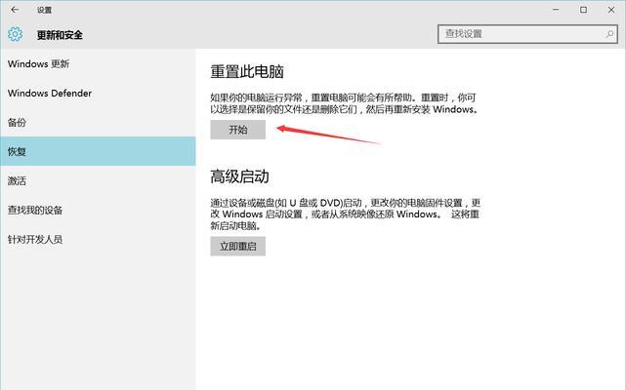Click the back arrow in title bar
This screenshot has width=626, height=390.
coord(15,10)
